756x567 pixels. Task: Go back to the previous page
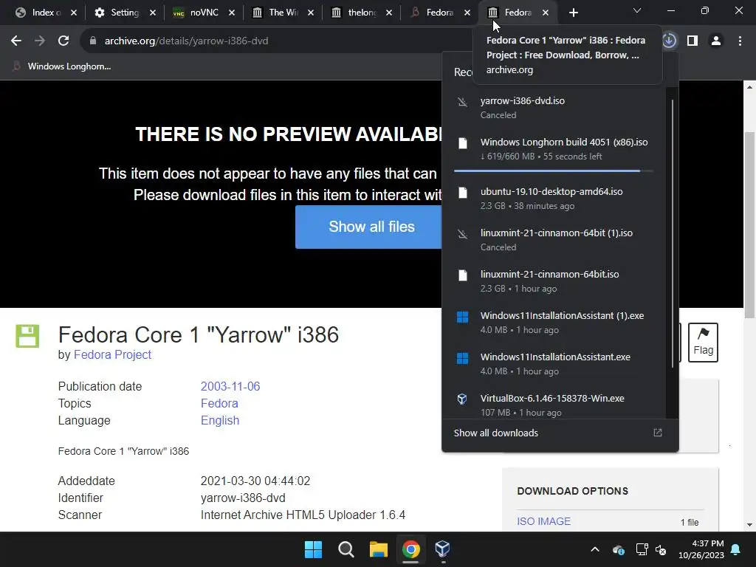pos(16,41)
